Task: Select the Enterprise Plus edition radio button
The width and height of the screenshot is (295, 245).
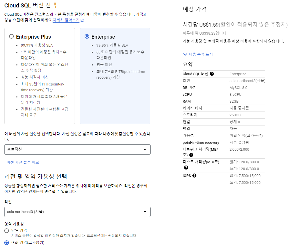Action: (x=11, y=36)
